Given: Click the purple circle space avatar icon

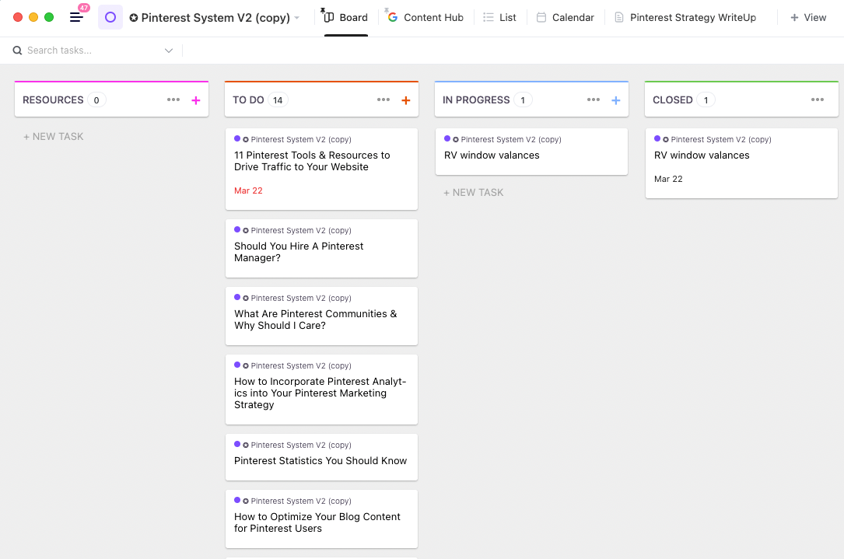Looking at the screenshot, I should click(110, 17).
